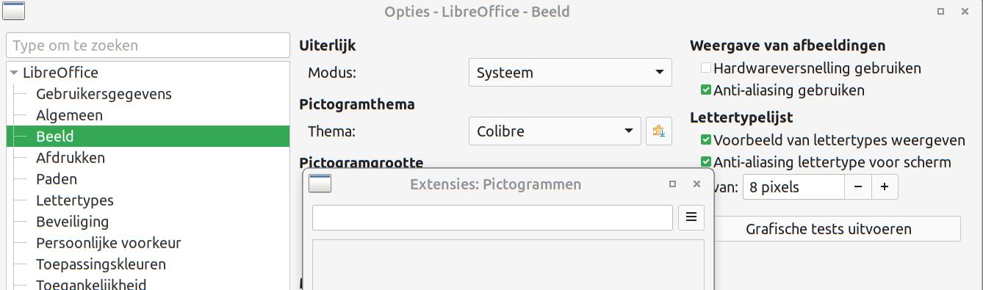The height and width of the screenshot is (290, 983).
Task: Toggle Anti-aliasing gebruiken checkbox
Action: [706, 90]
